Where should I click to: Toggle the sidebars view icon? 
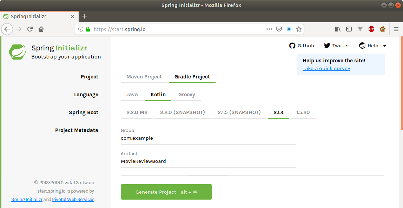click(349, 29)
